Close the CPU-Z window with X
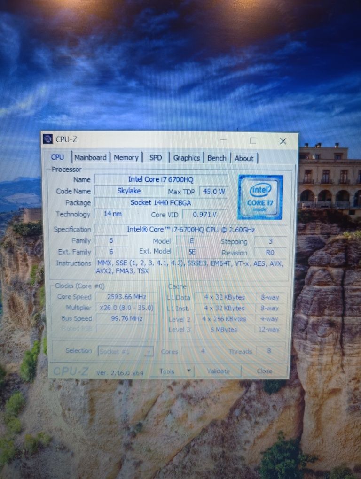Image resolution: width=361 pixels, height=479 pixels. tap(283, 141)
